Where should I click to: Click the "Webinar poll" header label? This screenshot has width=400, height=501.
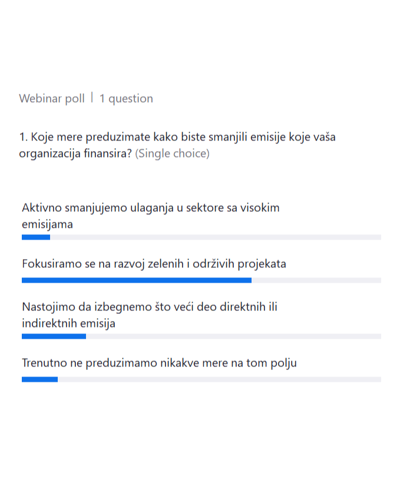point(52,99)
